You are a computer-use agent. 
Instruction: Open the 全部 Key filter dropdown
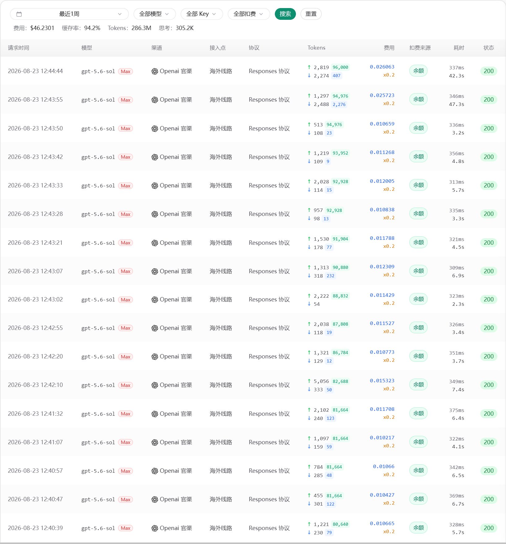[202, 14]
